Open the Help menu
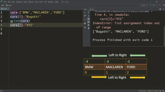This screenshot has width=165, height=92. click(x=57, y=2)
